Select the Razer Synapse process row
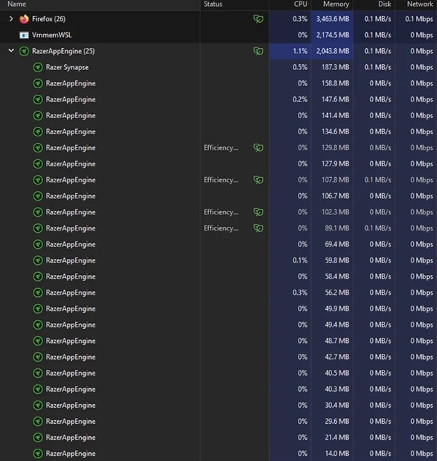The image size is (437, 461). click(219, 67)
